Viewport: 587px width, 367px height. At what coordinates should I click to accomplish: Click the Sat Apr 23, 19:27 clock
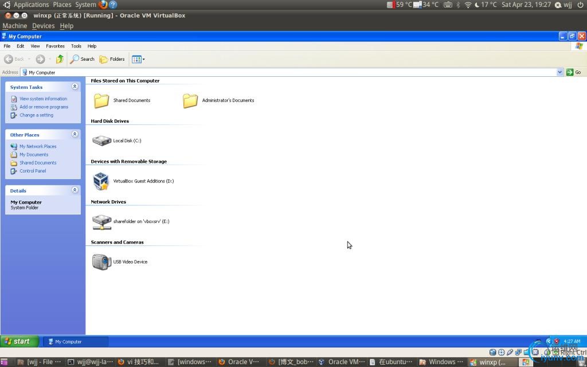pyautogui.click(x=526, y=5)
